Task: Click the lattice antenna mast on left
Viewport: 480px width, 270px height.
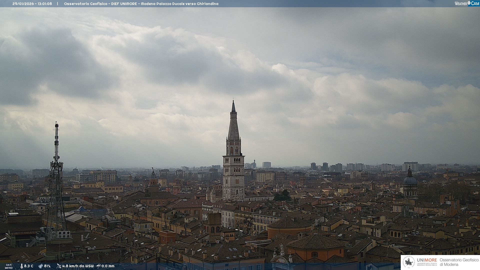Action: pos(56,175)
